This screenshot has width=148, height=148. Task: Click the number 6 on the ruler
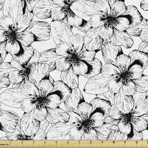pos(68,142)
